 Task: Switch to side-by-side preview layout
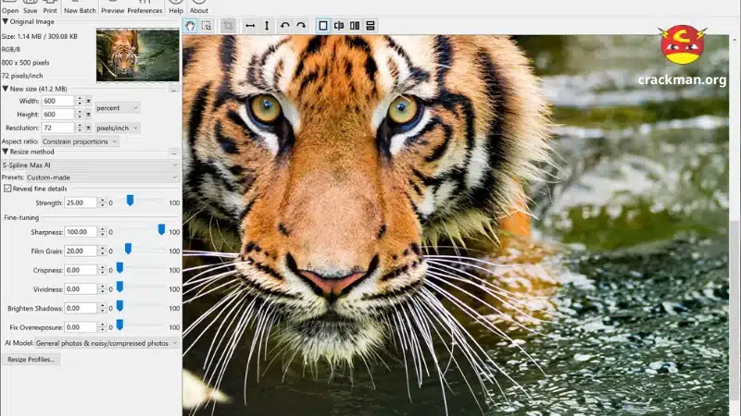tap(355, 26)
